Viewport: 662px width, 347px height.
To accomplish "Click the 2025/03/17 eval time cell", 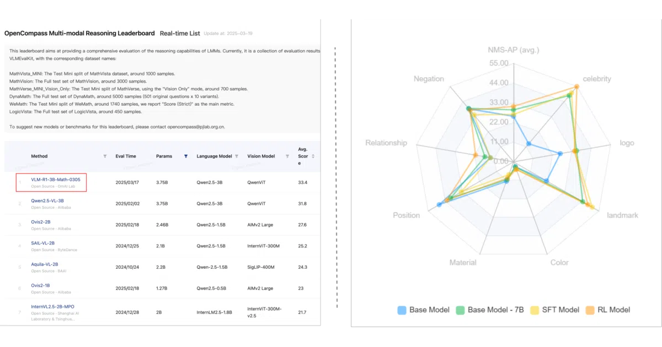I will click(127, 182).
